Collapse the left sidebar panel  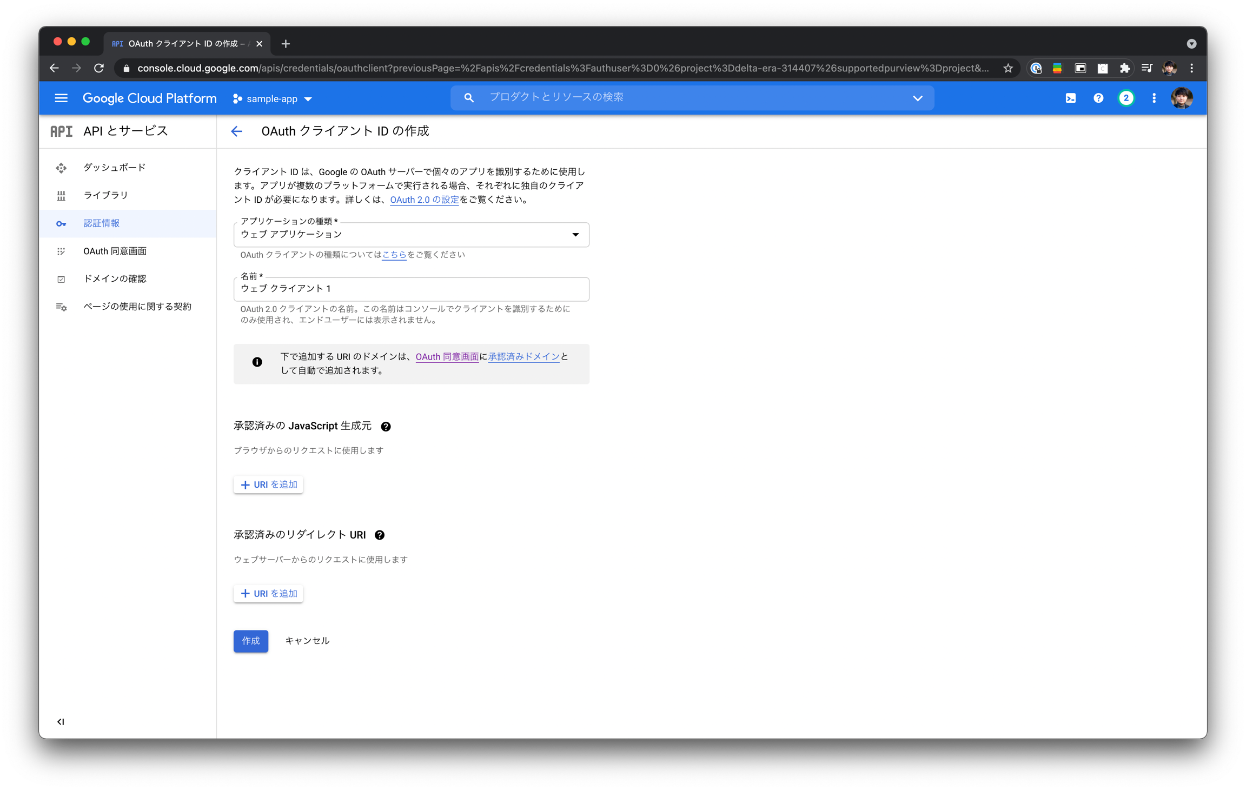click(x=61, y=722)
